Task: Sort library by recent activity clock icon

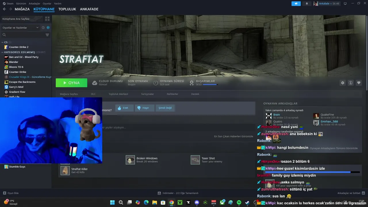Action: point(43,28)
